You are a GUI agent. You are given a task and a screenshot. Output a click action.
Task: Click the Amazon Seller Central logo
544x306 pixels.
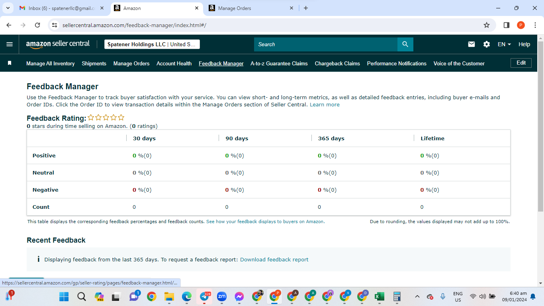pyautogui.click(x=58, y=44)
